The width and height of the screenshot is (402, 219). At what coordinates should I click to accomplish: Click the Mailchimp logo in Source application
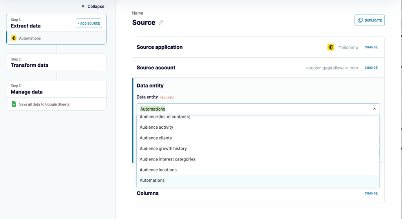(x=331, y=47)
